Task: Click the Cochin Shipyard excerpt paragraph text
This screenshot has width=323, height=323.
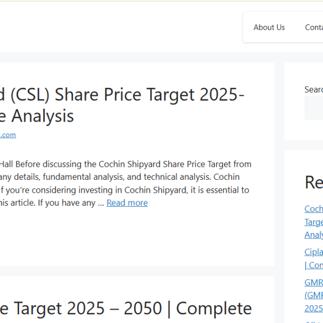Action: [x=125, y=184]
